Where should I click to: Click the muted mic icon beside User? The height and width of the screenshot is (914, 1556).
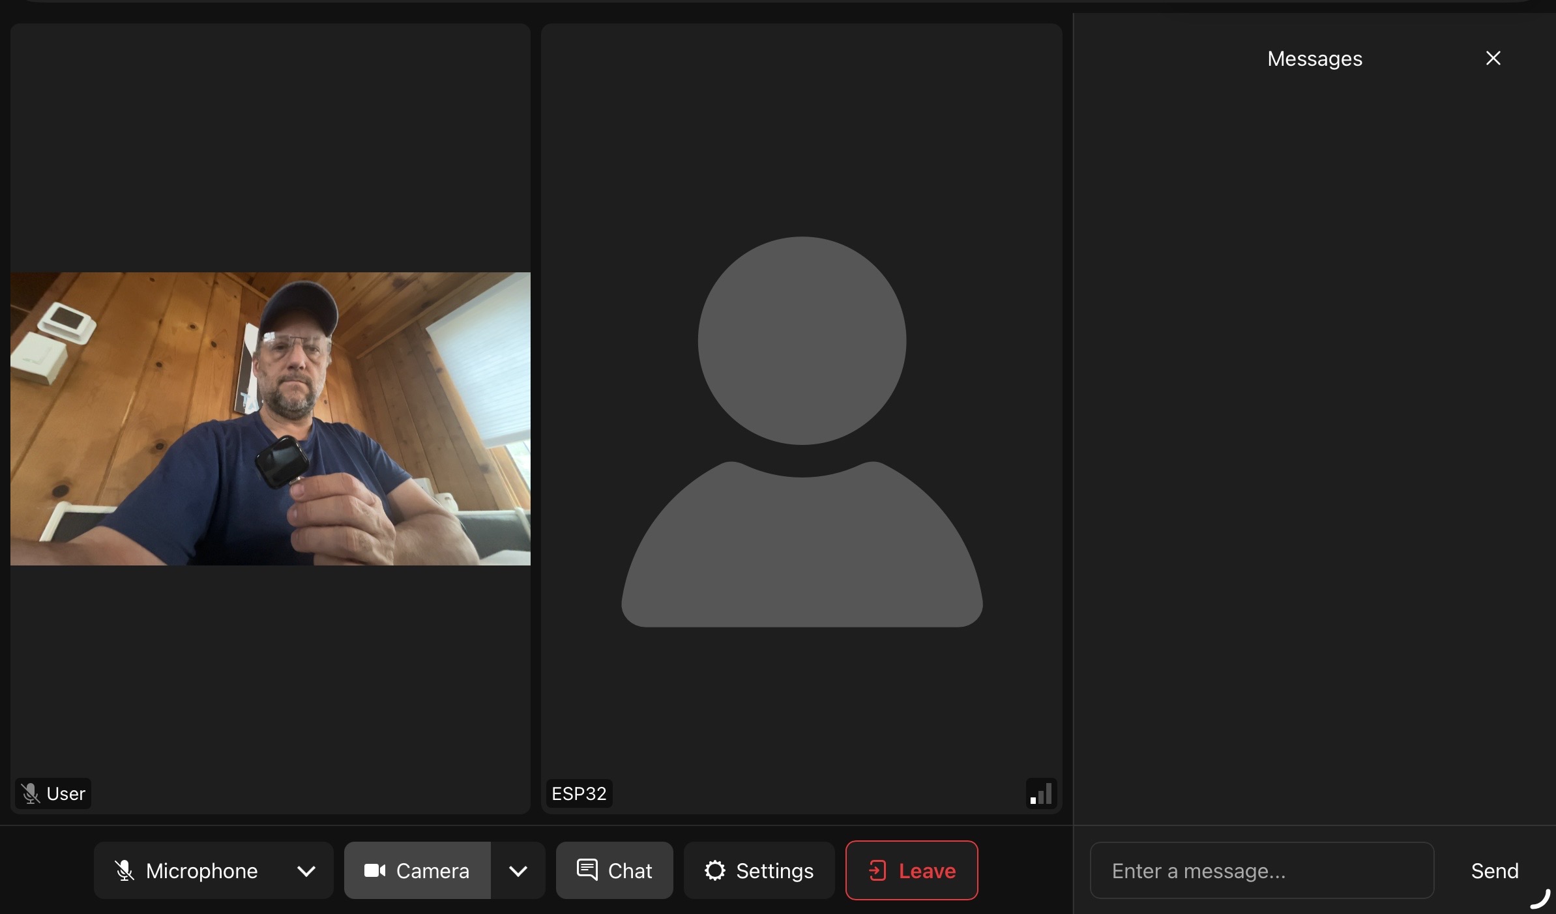pos(30,793)
